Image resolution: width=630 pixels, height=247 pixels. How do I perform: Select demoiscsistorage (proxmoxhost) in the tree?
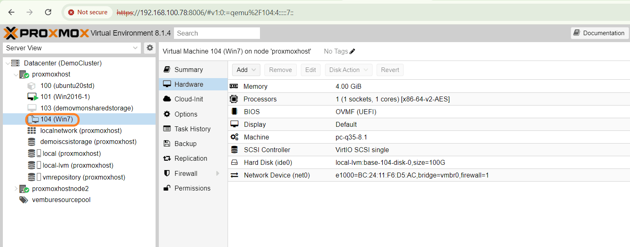tap(88, 142)
